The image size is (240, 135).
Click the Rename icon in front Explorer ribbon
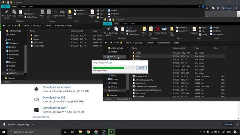click(164, 30)
